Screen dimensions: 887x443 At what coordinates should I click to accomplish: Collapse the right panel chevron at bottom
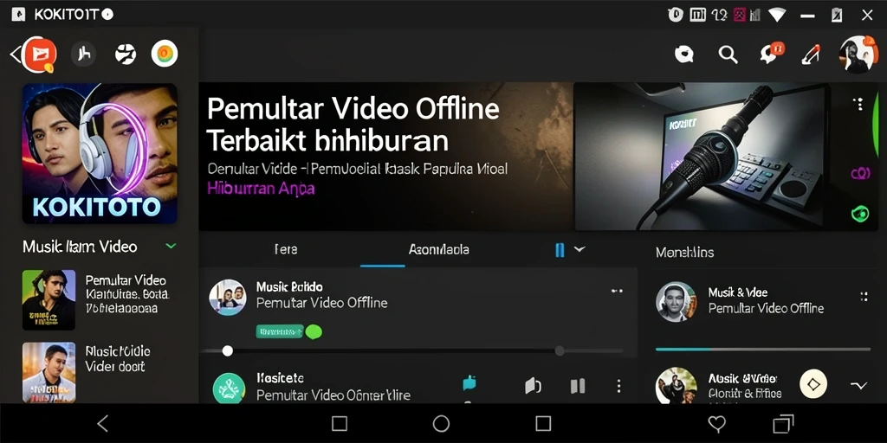pyautogui.click(x=858, y=385)
